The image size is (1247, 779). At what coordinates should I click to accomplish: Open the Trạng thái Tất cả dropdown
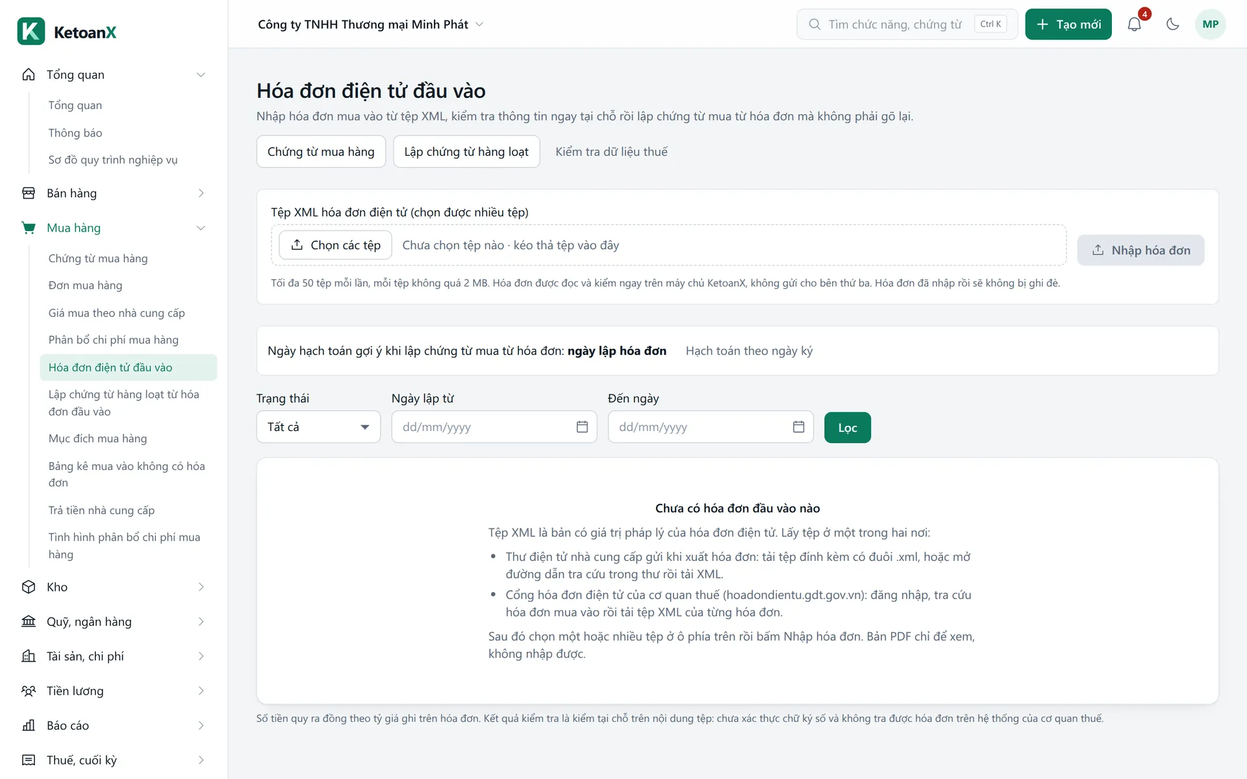click(x=318, y=427)
